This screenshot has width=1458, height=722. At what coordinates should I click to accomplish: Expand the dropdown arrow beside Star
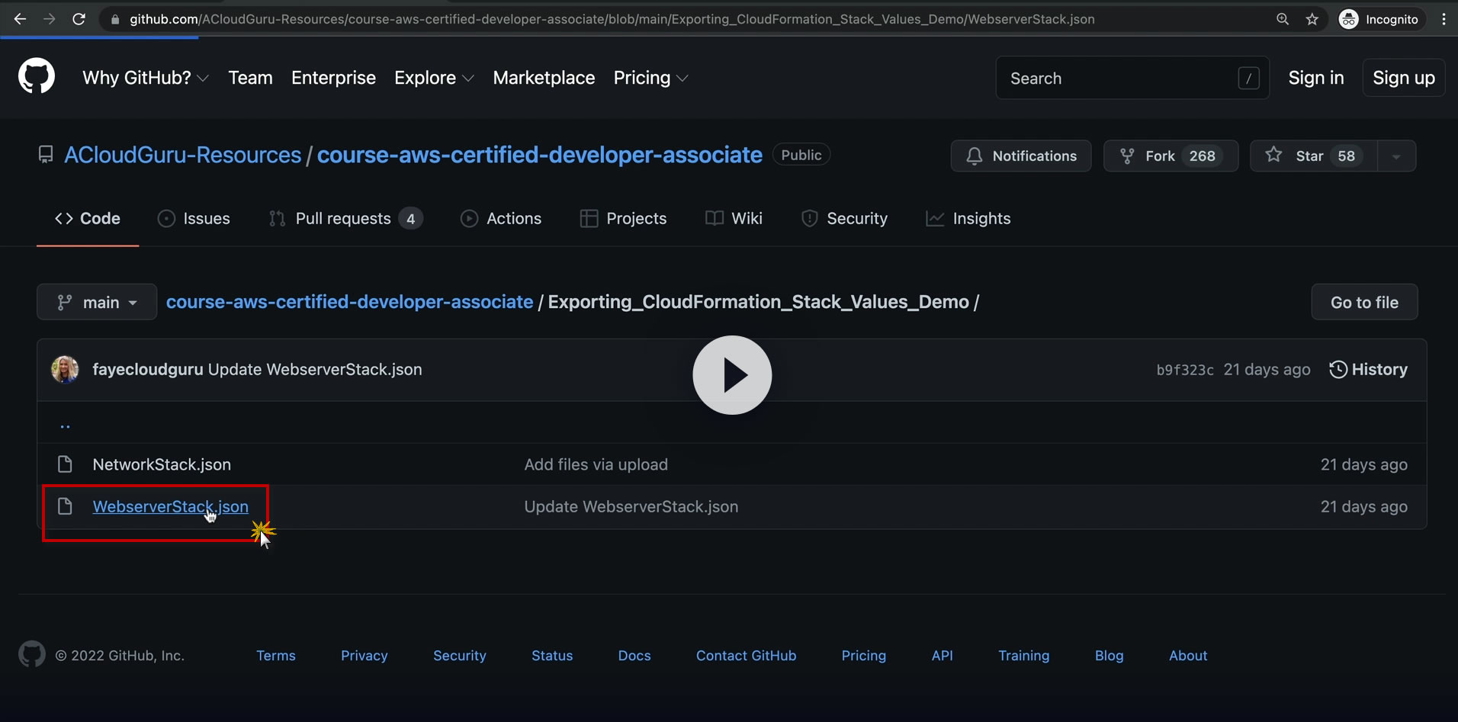click(1396, 156)
